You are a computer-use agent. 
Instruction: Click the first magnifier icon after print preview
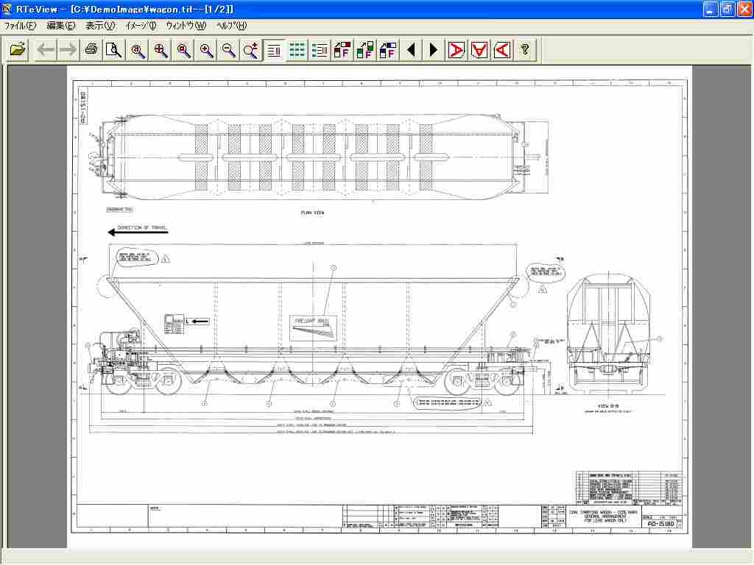click(x=138, y=49)
